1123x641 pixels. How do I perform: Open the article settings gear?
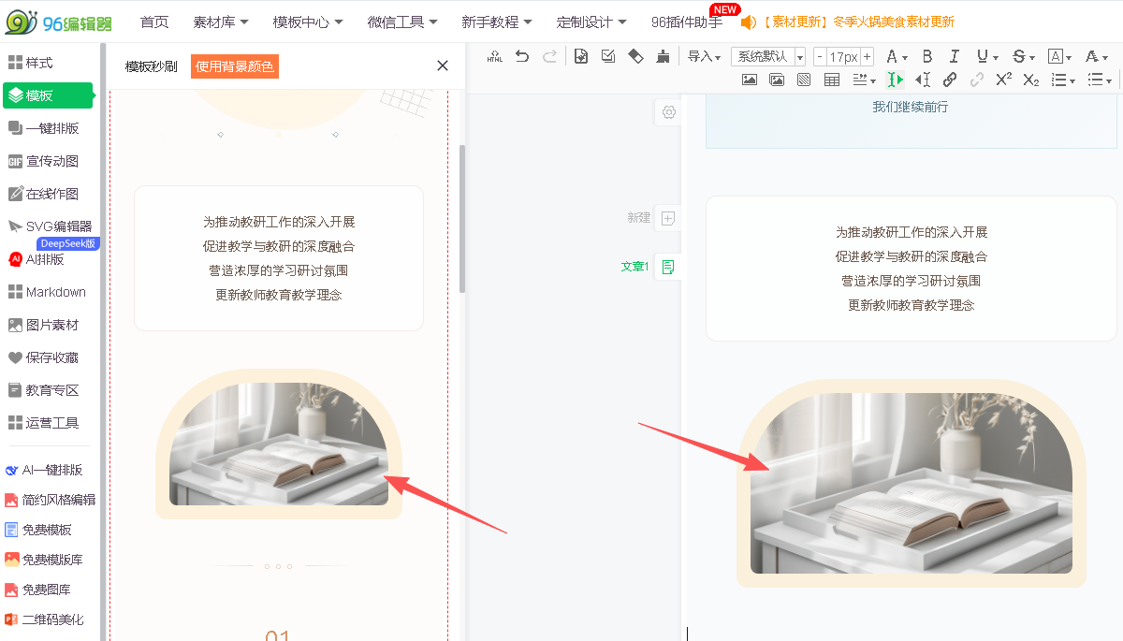pos(668,112)
